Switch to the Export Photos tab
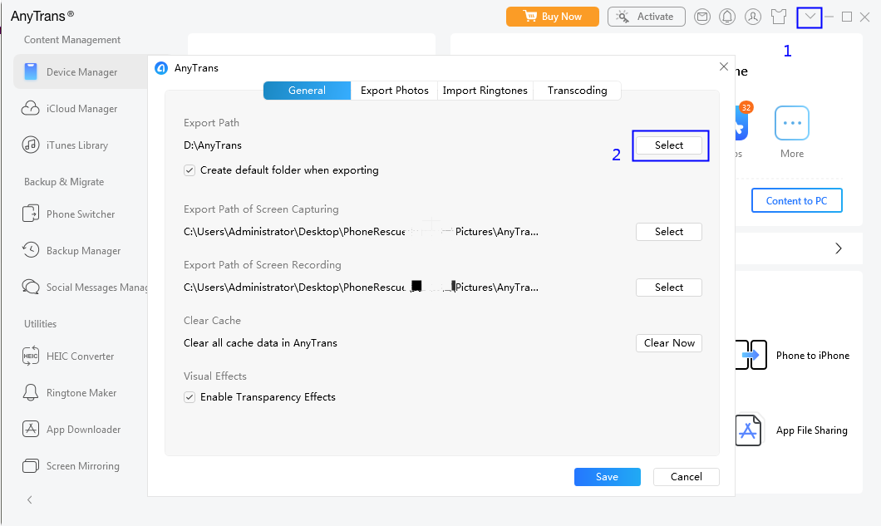 pyautogui.click(x=395, y=91)
